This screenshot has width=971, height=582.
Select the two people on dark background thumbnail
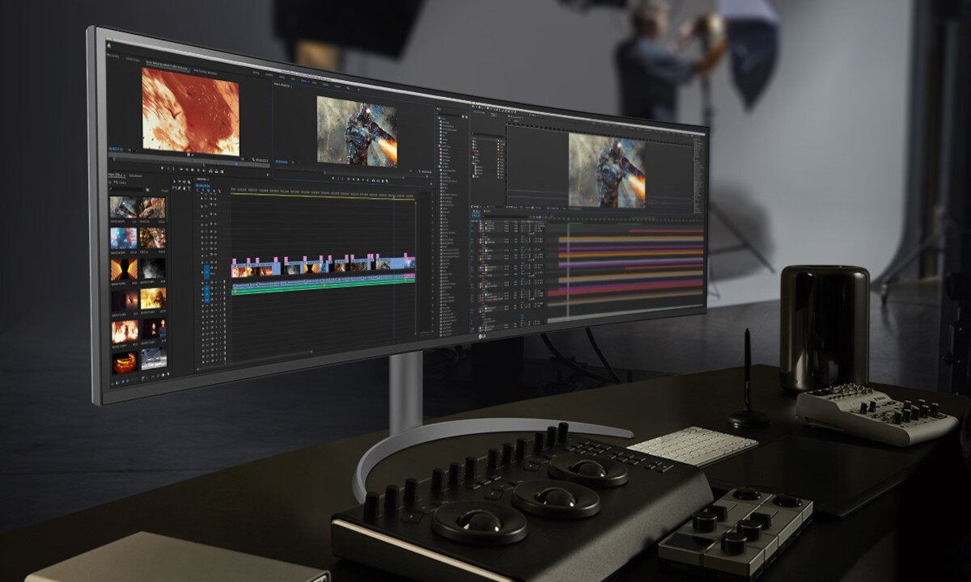click(154, 328)
